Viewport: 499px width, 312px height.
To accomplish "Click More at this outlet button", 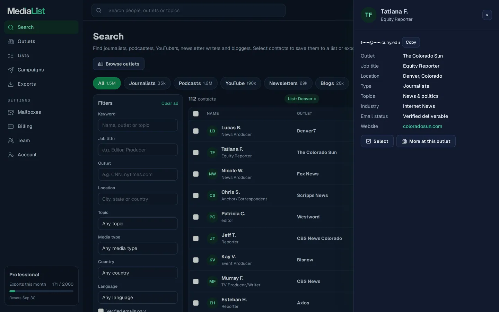I will point(426,141).
